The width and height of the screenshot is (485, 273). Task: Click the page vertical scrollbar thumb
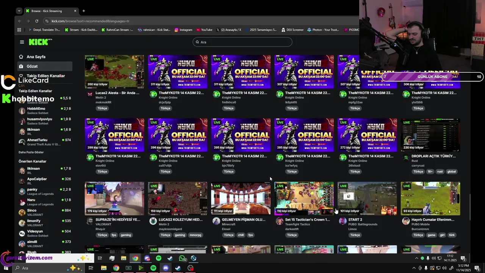[x=470, y=207]
